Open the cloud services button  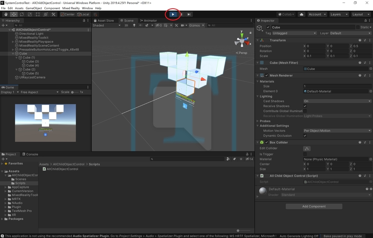point(301,14)
